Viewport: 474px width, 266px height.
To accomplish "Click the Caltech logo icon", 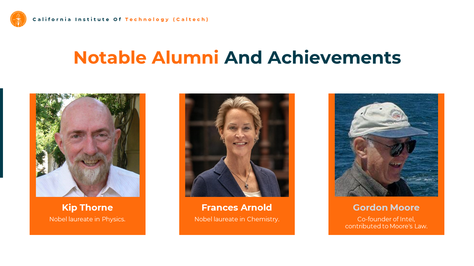I will pos(18,19).
